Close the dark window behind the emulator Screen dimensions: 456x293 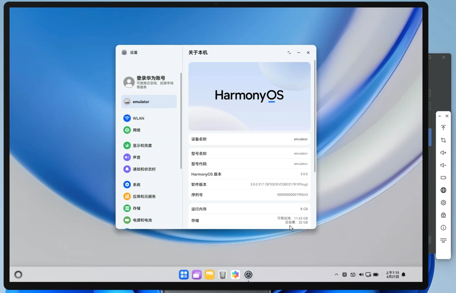tap(444, 57)
